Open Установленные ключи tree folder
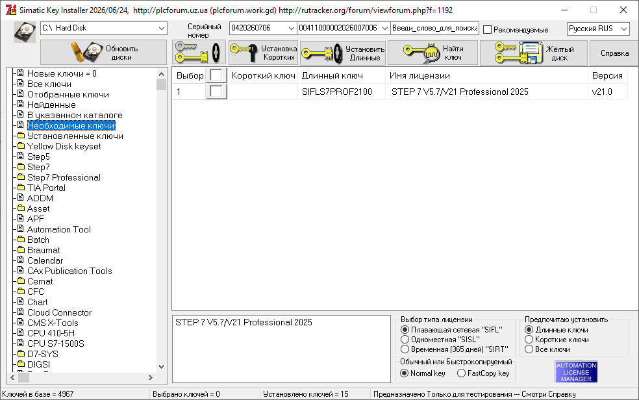 click(75, 136)
